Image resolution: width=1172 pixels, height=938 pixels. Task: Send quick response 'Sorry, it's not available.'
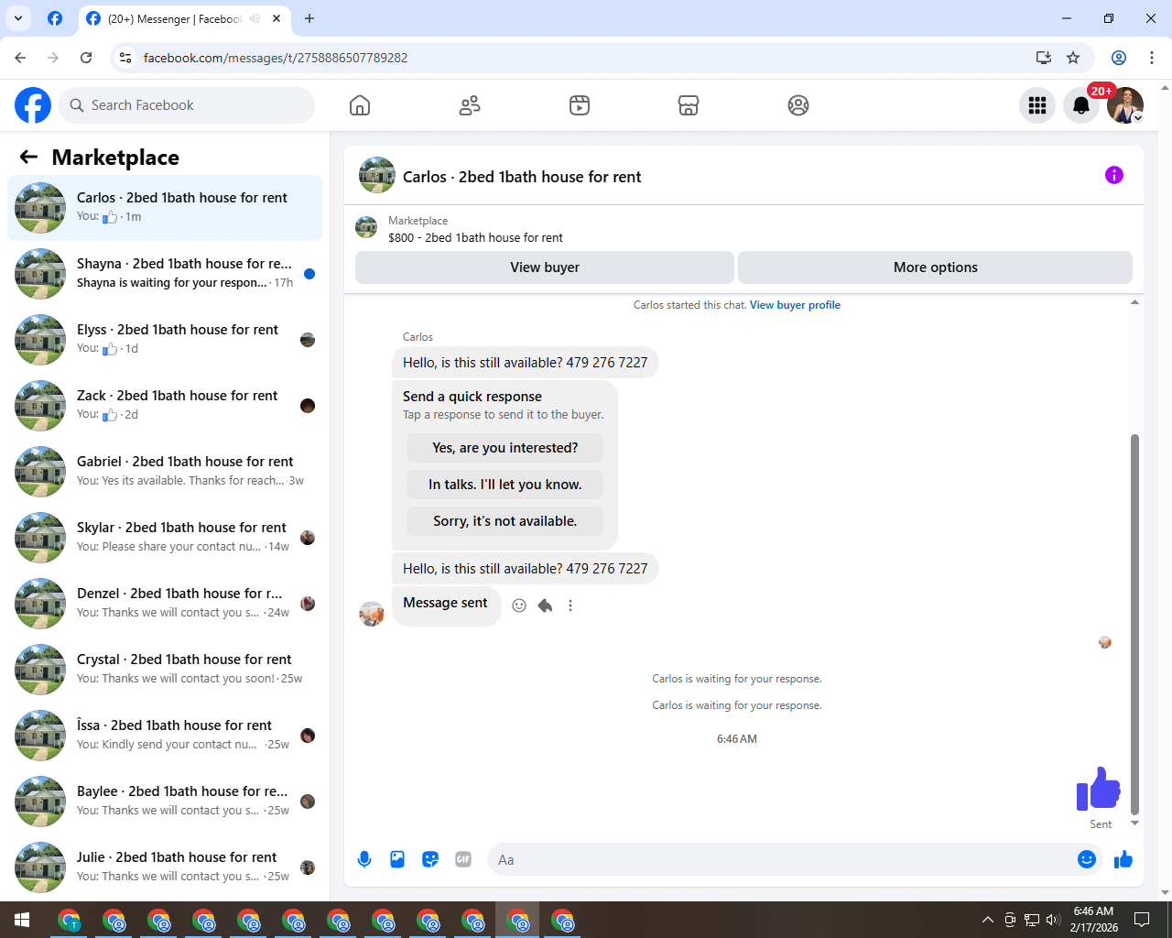[505, 521]
